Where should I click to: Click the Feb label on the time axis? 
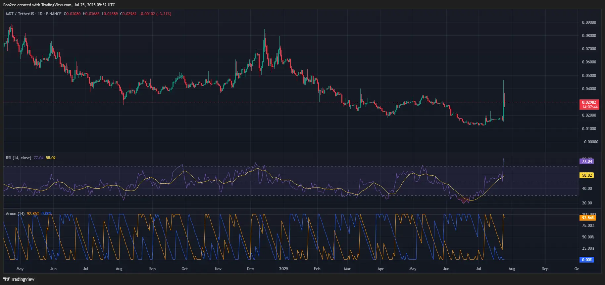pyautogui.click(x=317, y=269)
